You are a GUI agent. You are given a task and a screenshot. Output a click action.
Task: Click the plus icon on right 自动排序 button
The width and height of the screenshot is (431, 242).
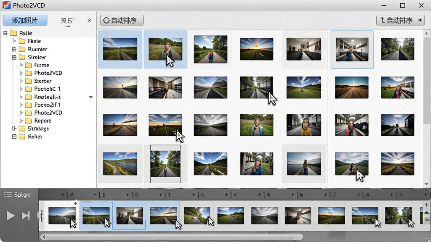point(420,20)
